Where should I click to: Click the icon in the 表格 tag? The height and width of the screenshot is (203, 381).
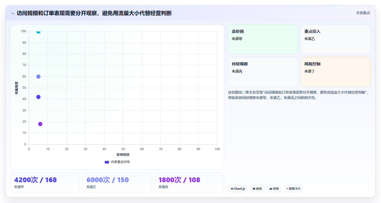pos(254,189)
